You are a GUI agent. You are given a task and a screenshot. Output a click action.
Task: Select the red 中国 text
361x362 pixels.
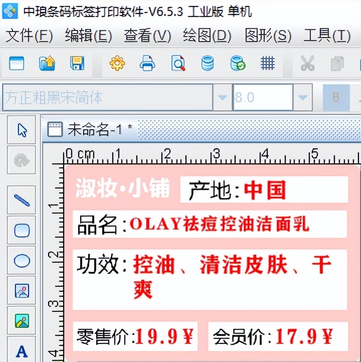[265, 190]
